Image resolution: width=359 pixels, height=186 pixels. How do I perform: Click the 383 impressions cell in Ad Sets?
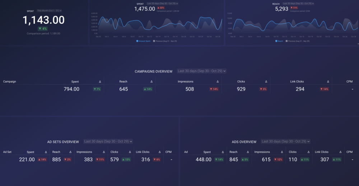pyautogui.click(x=88, y=159)
